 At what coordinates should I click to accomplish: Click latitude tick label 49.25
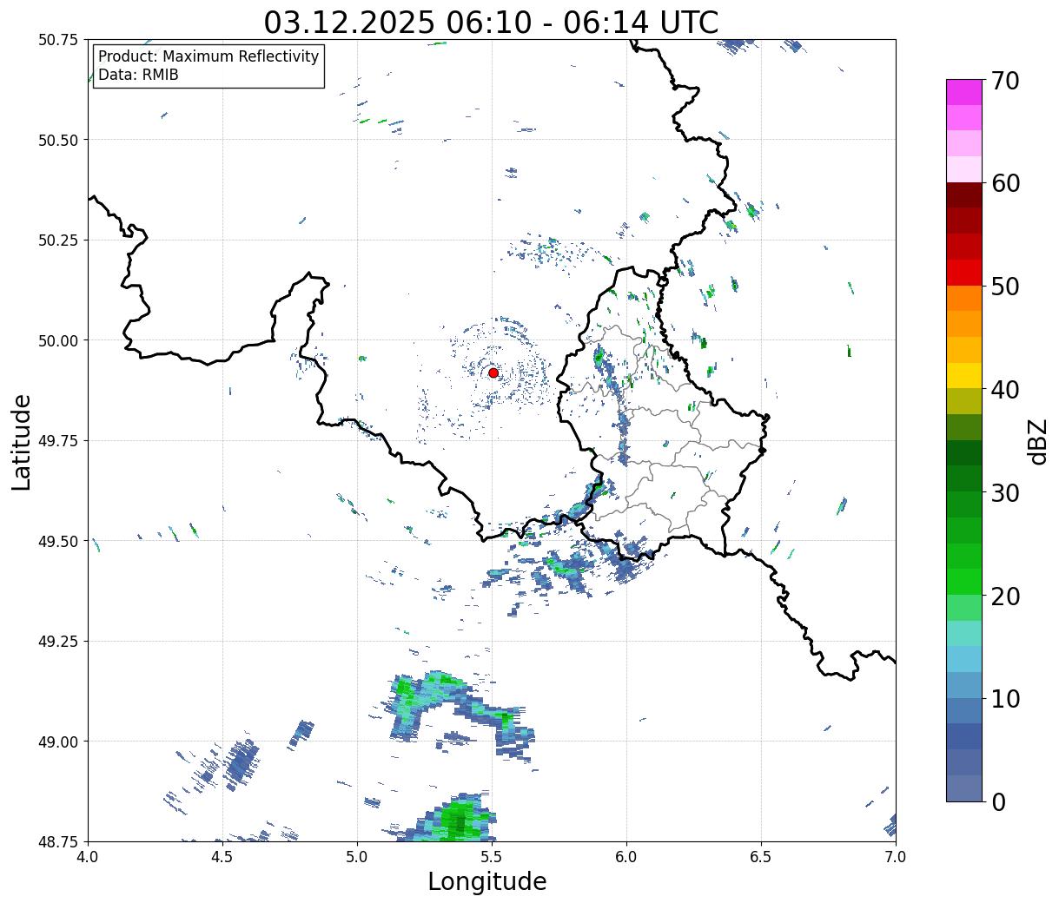coord(58,642)
